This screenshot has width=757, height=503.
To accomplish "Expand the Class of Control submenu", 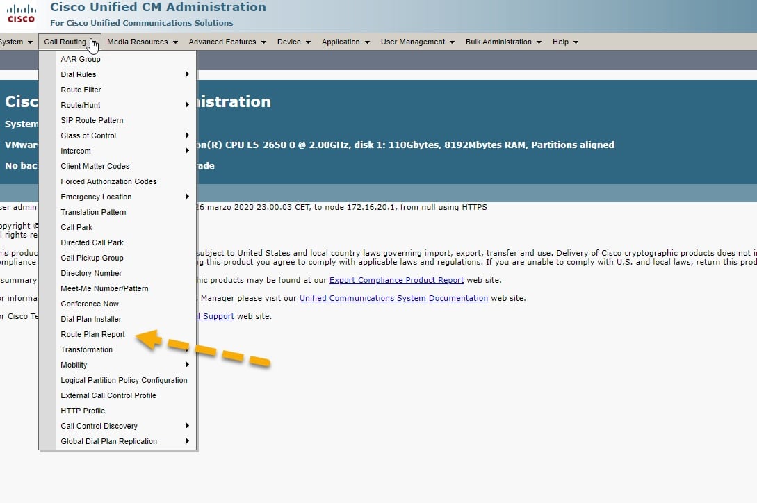I will (126, 135).
